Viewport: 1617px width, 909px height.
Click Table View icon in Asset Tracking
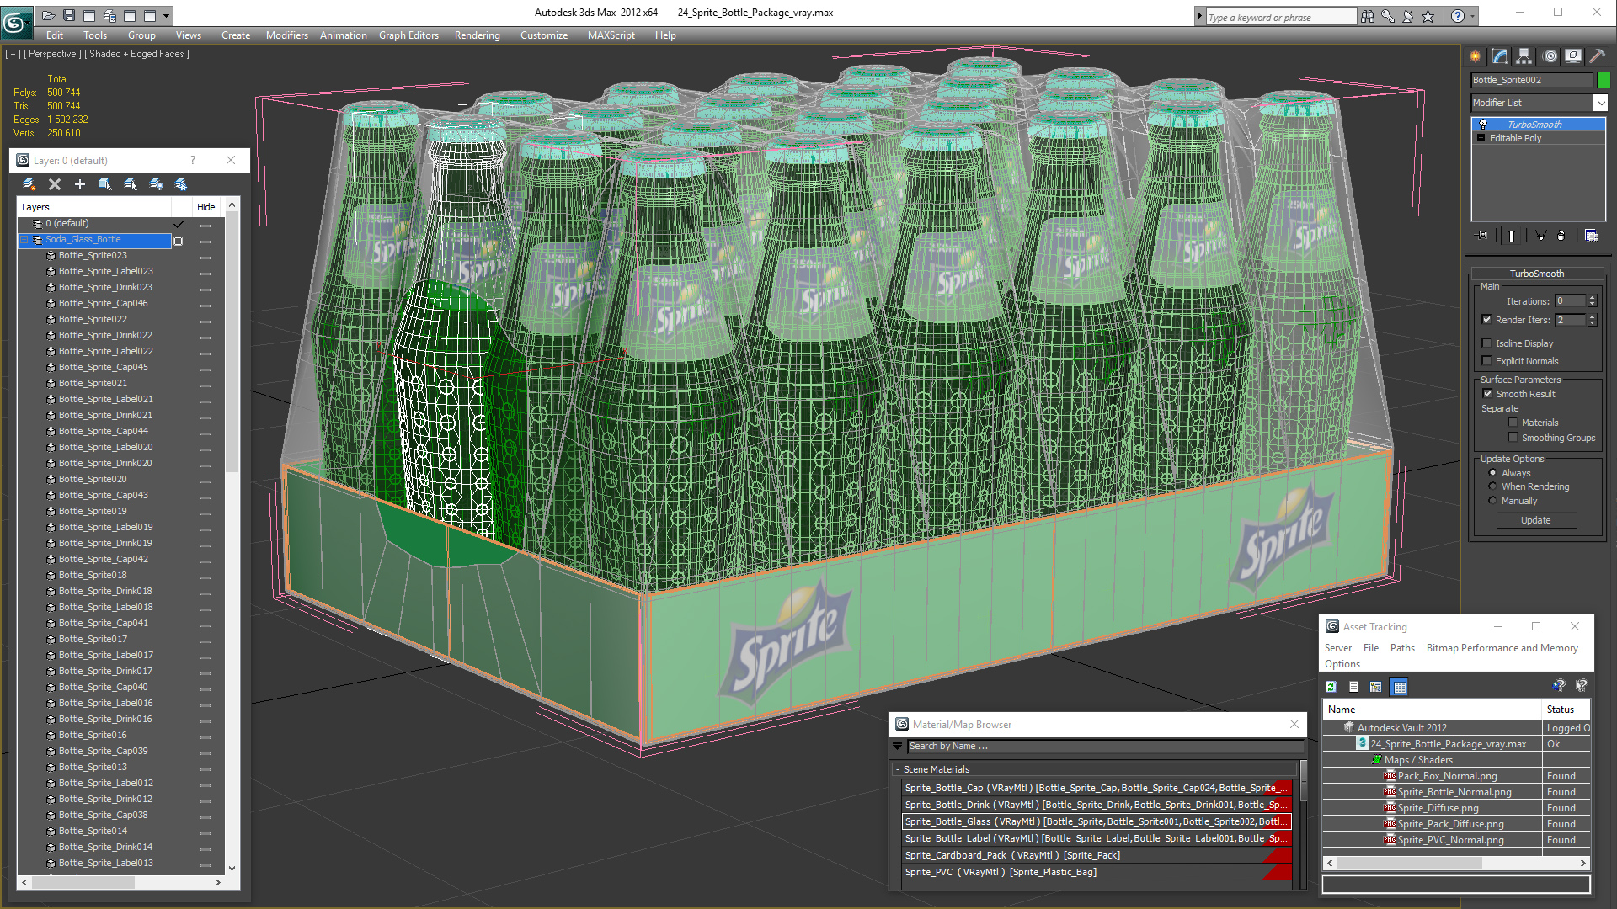[x=1400, y=687]
